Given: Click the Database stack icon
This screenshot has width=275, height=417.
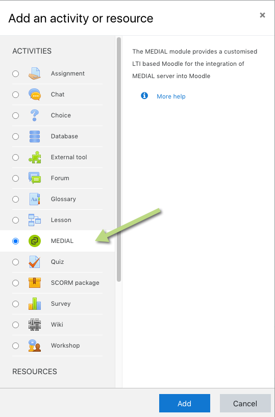Looking at the screenshot, I should click(35, 136).
